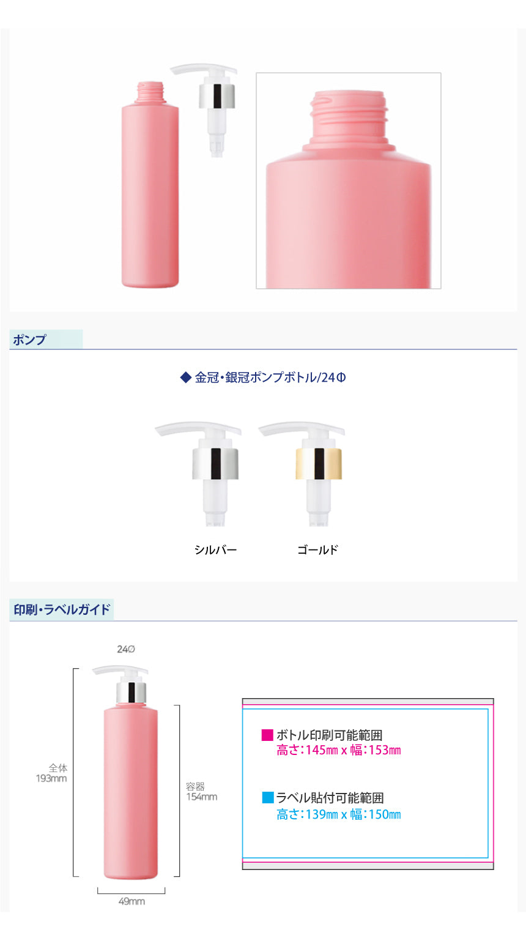Click the ゴールド label
The height and width of the screenshot is (952, 526).
tap(317, 549)
